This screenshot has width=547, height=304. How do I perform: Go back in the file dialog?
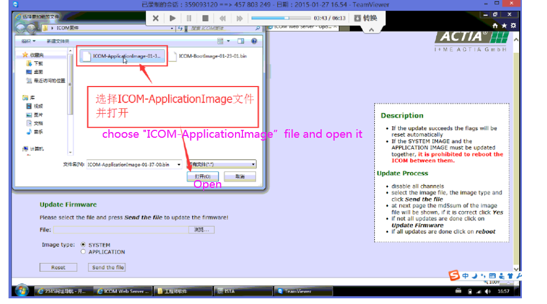[21, 28]
